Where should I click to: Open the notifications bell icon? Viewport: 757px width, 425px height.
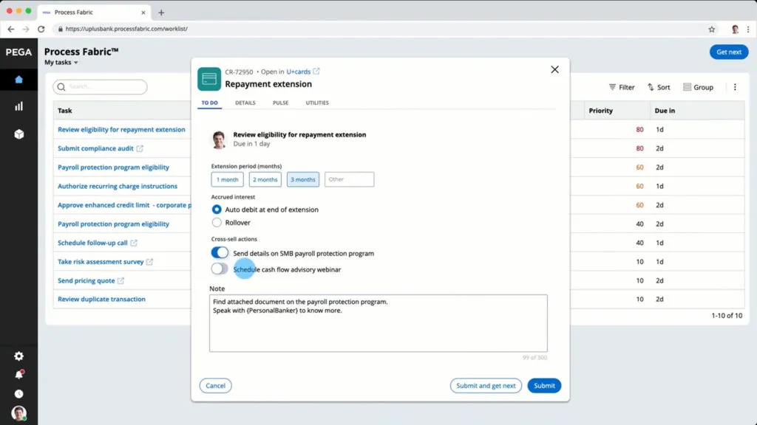[18, 375]
